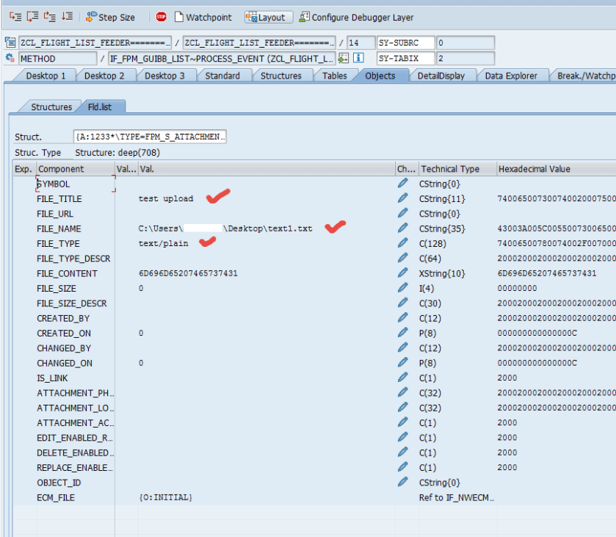Click the SY-SUBRC variable field
This screenshot has width=616, height=537.
point(406,43)
